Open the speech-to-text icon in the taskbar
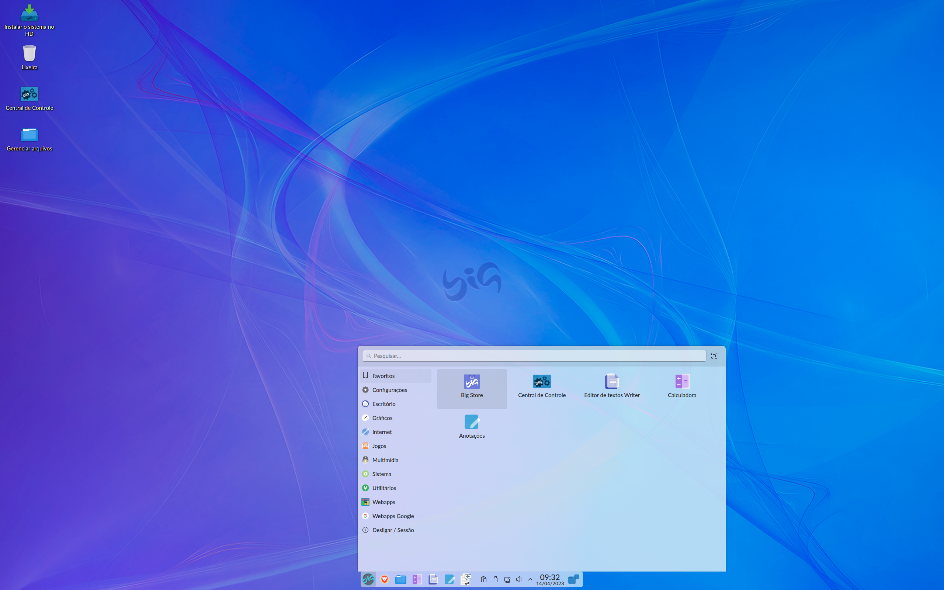This screenshot has height=590, width=944. click(x=466, y=579)
